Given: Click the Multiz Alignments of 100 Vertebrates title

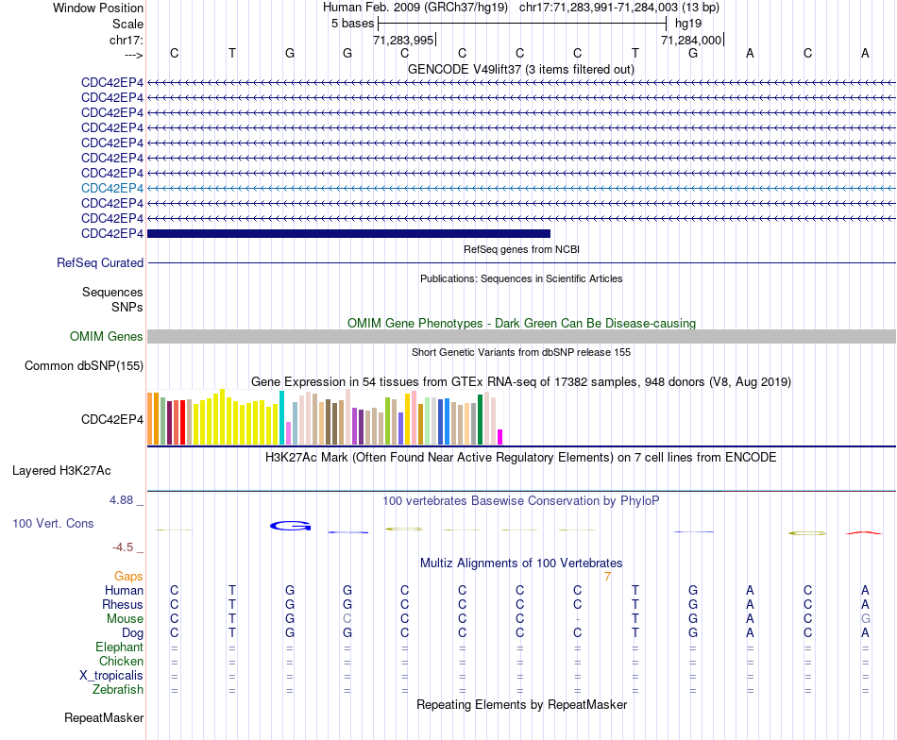Looking at the screenshot, I should [x=521, y=563].
